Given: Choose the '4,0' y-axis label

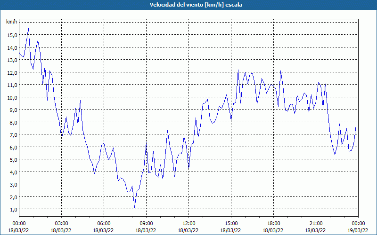Looking at the screenshot, I should tap(13, 172).
